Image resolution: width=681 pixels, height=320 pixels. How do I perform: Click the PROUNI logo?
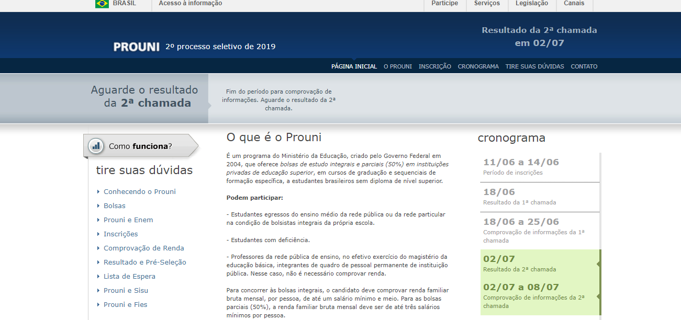(x=136, y=47)
